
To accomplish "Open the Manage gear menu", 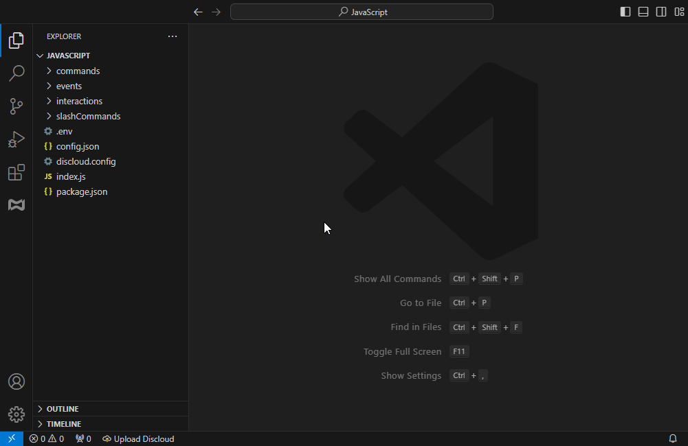I will (16, 414).
